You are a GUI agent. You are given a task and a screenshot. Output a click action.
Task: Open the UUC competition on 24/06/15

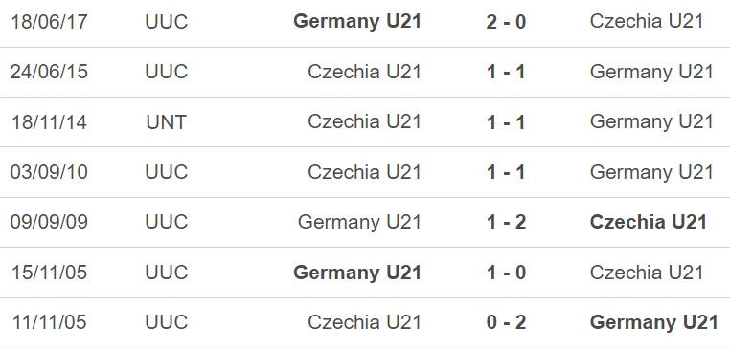click(x=166, y=72)
